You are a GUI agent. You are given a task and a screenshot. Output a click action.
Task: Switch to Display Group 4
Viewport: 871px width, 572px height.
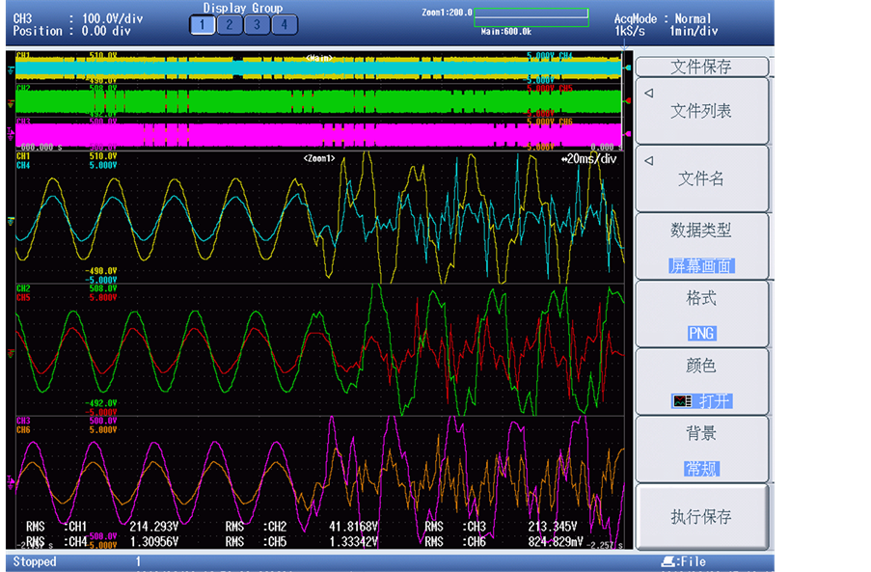coord(286,25)
